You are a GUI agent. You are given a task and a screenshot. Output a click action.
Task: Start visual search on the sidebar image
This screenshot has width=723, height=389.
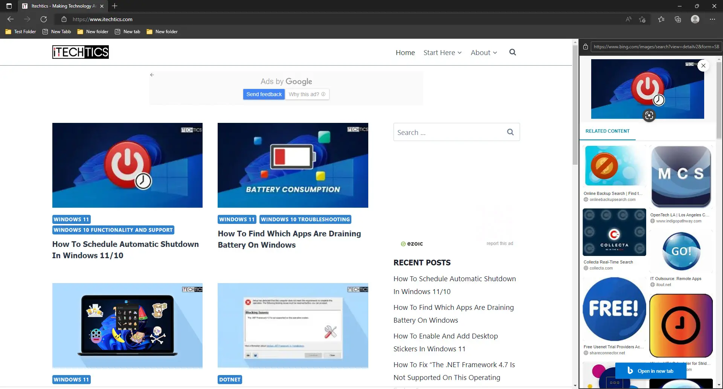coord(649,115)
